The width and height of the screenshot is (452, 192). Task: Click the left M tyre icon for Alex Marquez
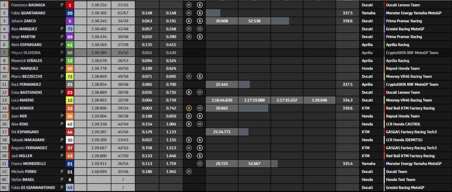point(189,29)
